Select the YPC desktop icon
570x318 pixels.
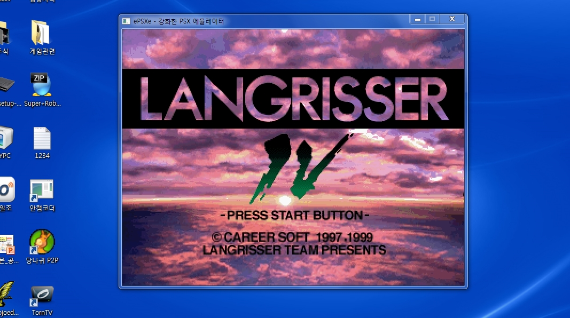click(4, 138)
